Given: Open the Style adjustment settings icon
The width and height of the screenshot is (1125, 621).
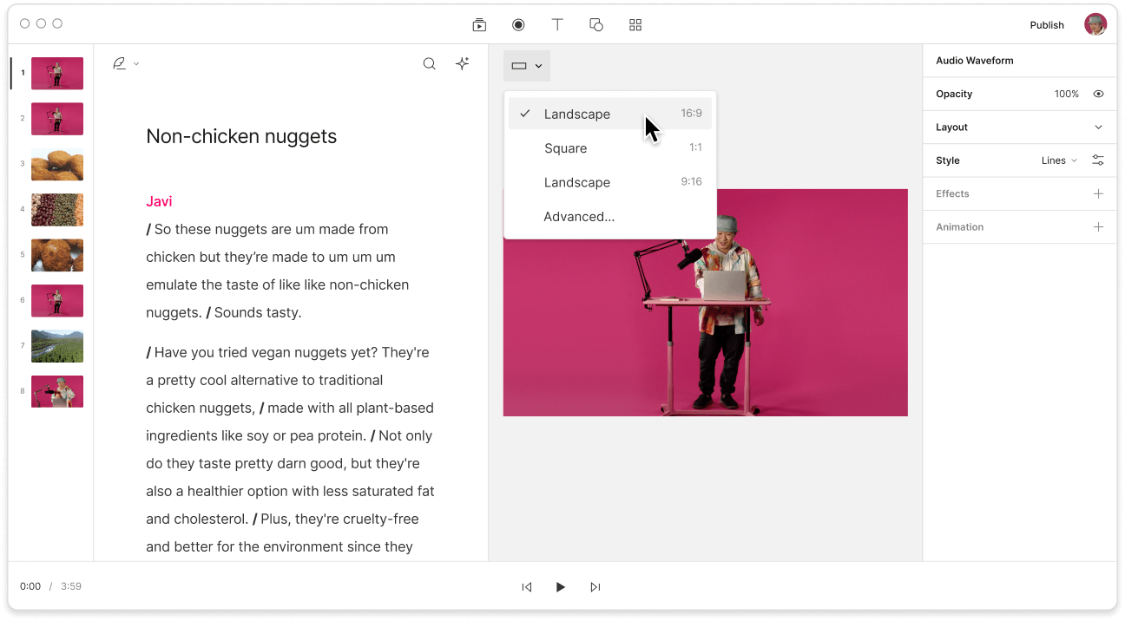Looking at the screenshot, I should (x=1097, y=160).
